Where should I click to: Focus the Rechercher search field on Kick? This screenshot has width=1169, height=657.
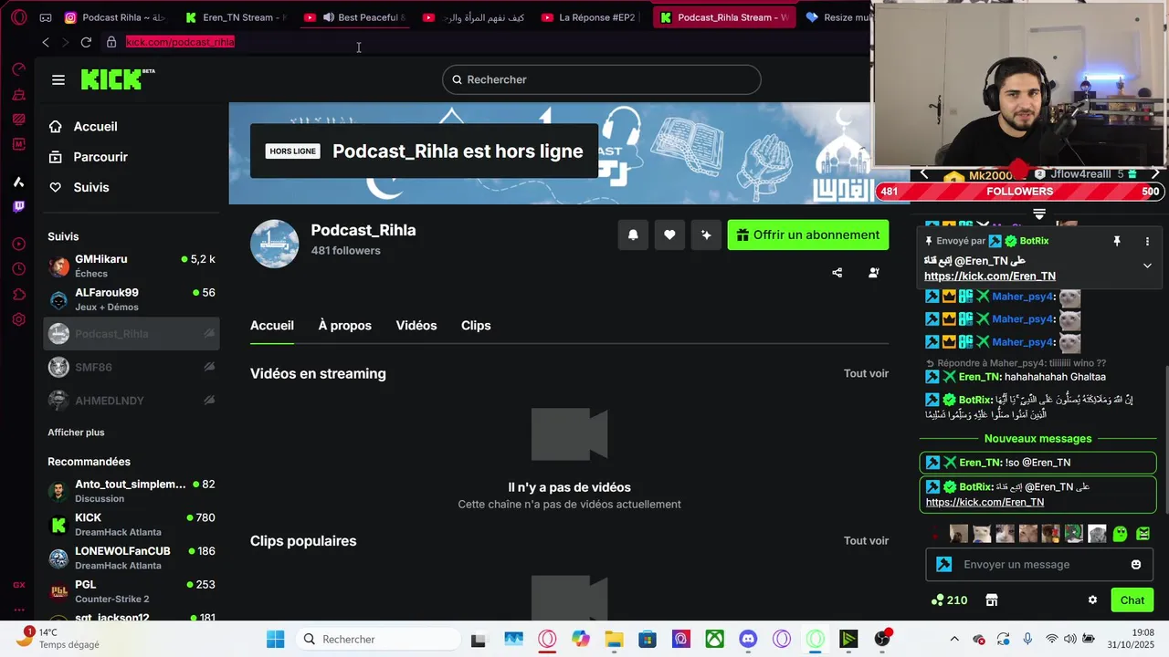[602, 79]
